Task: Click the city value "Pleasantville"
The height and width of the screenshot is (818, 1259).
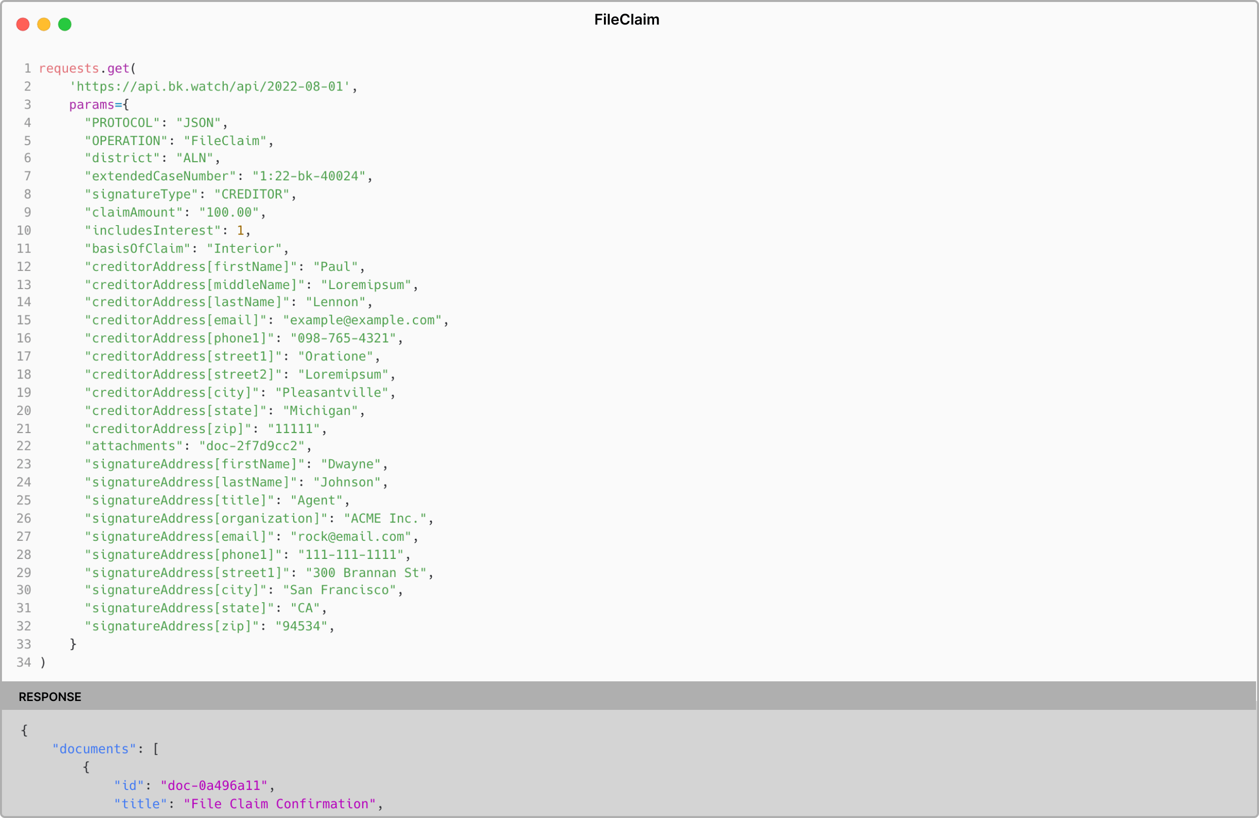Action: point(331,393)
